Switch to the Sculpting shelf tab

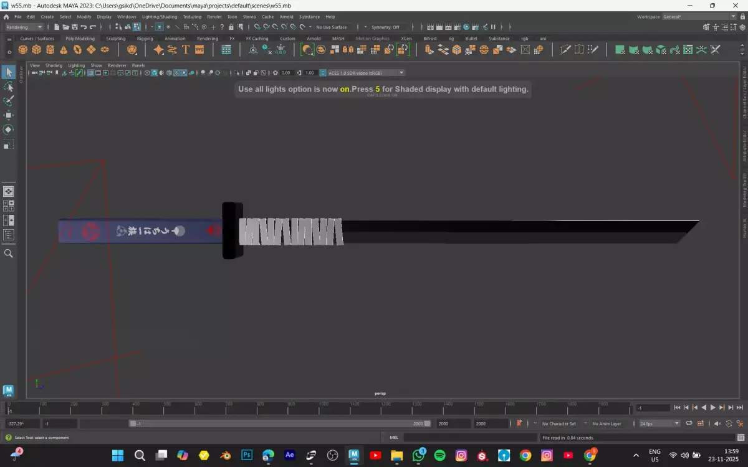coord(115,39)
